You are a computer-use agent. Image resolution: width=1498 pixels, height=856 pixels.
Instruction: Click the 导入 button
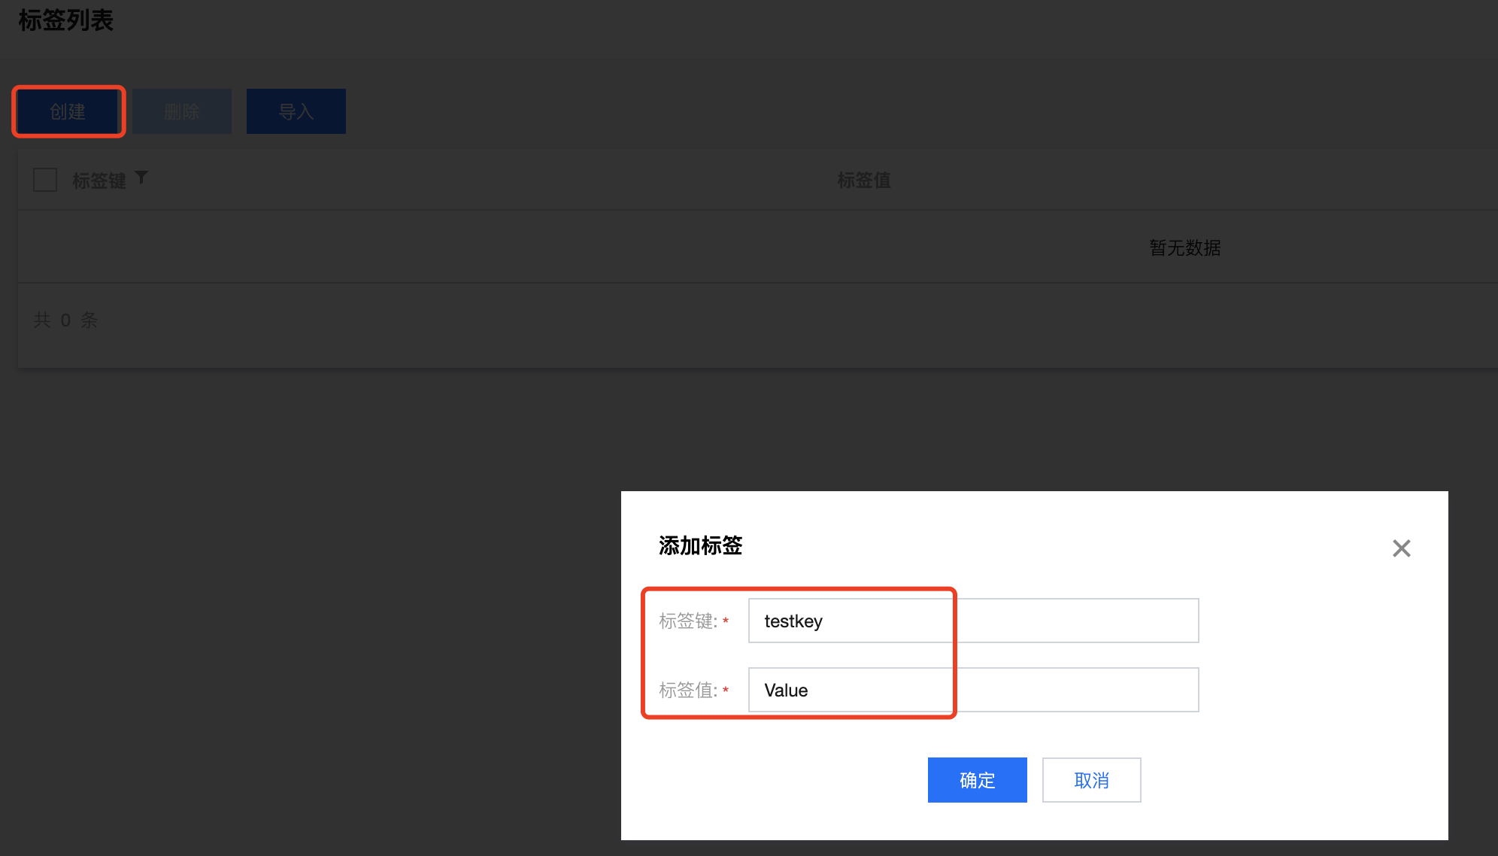pyautogui.click(x=296, y=111)
